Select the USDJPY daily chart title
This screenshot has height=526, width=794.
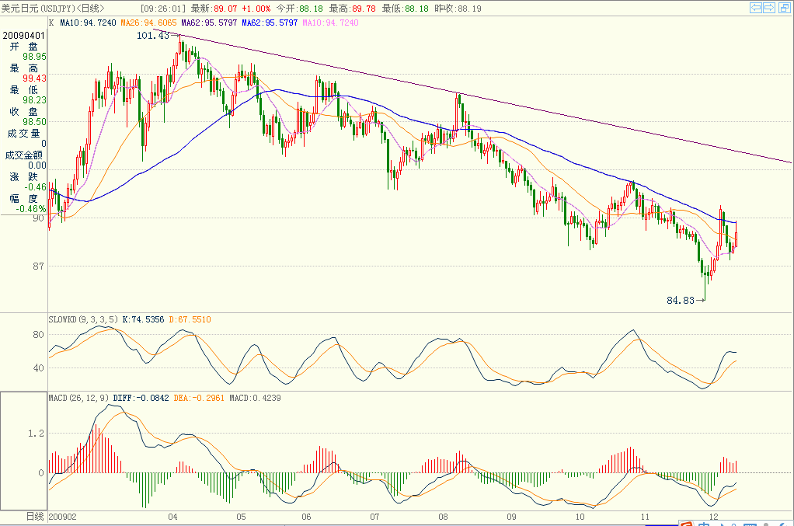pos(53,8)
